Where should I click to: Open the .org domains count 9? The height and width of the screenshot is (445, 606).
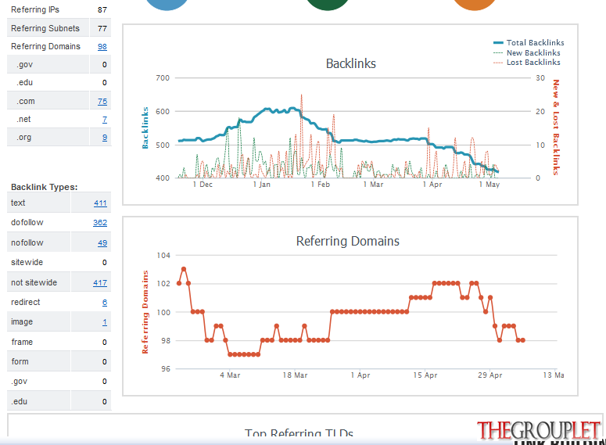[105, 138]
